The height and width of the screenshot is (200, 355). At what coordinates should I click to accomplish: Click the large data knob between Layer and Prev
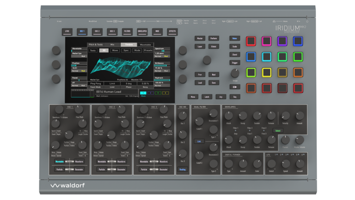pos(207,60)
